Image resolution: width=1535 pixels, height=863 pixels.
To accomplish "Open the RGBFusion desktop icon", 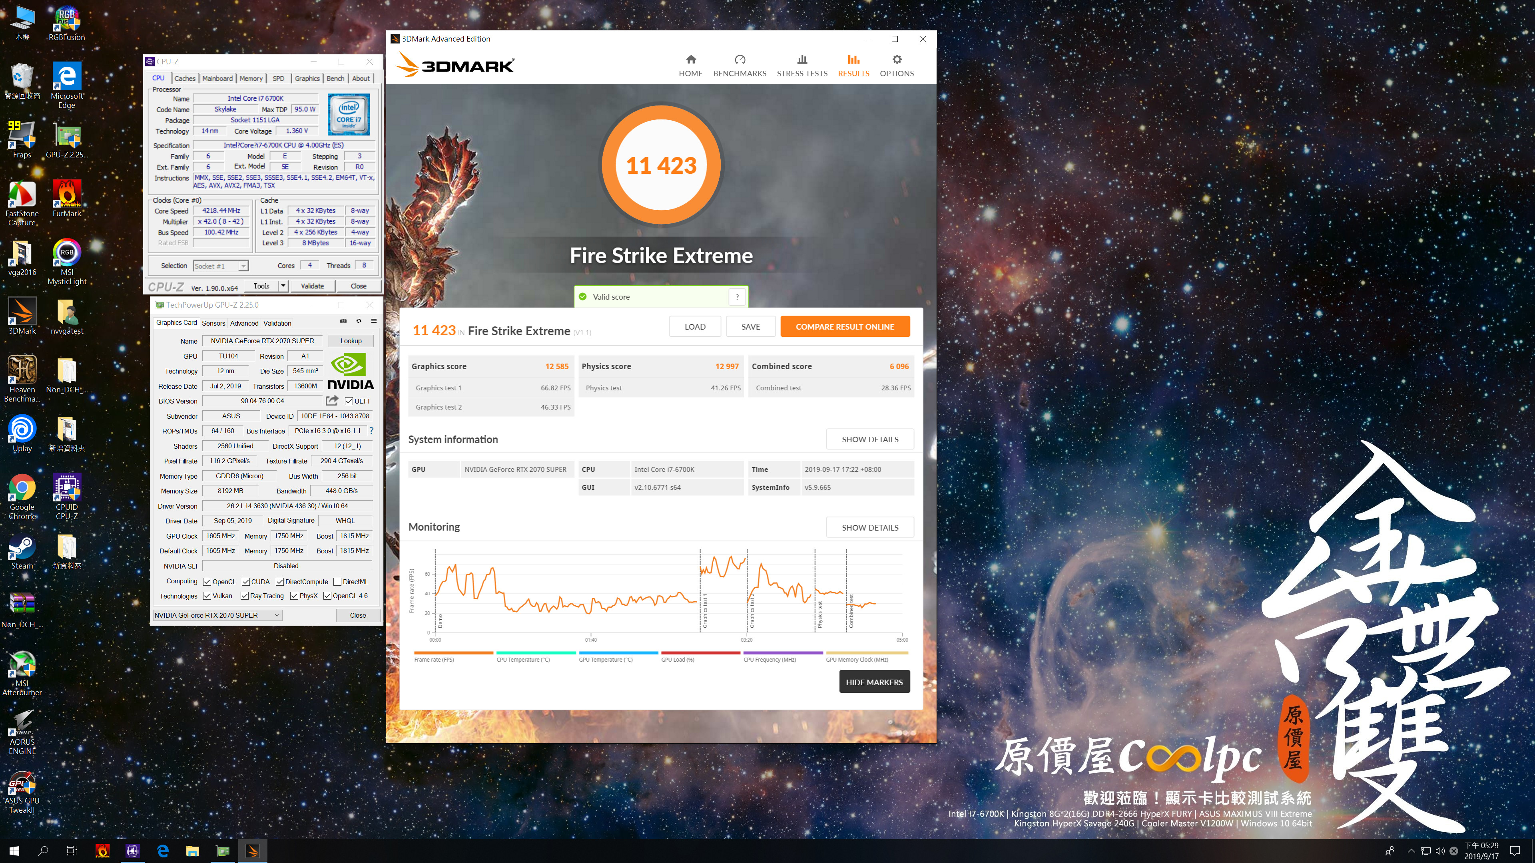I will [67, 24].
